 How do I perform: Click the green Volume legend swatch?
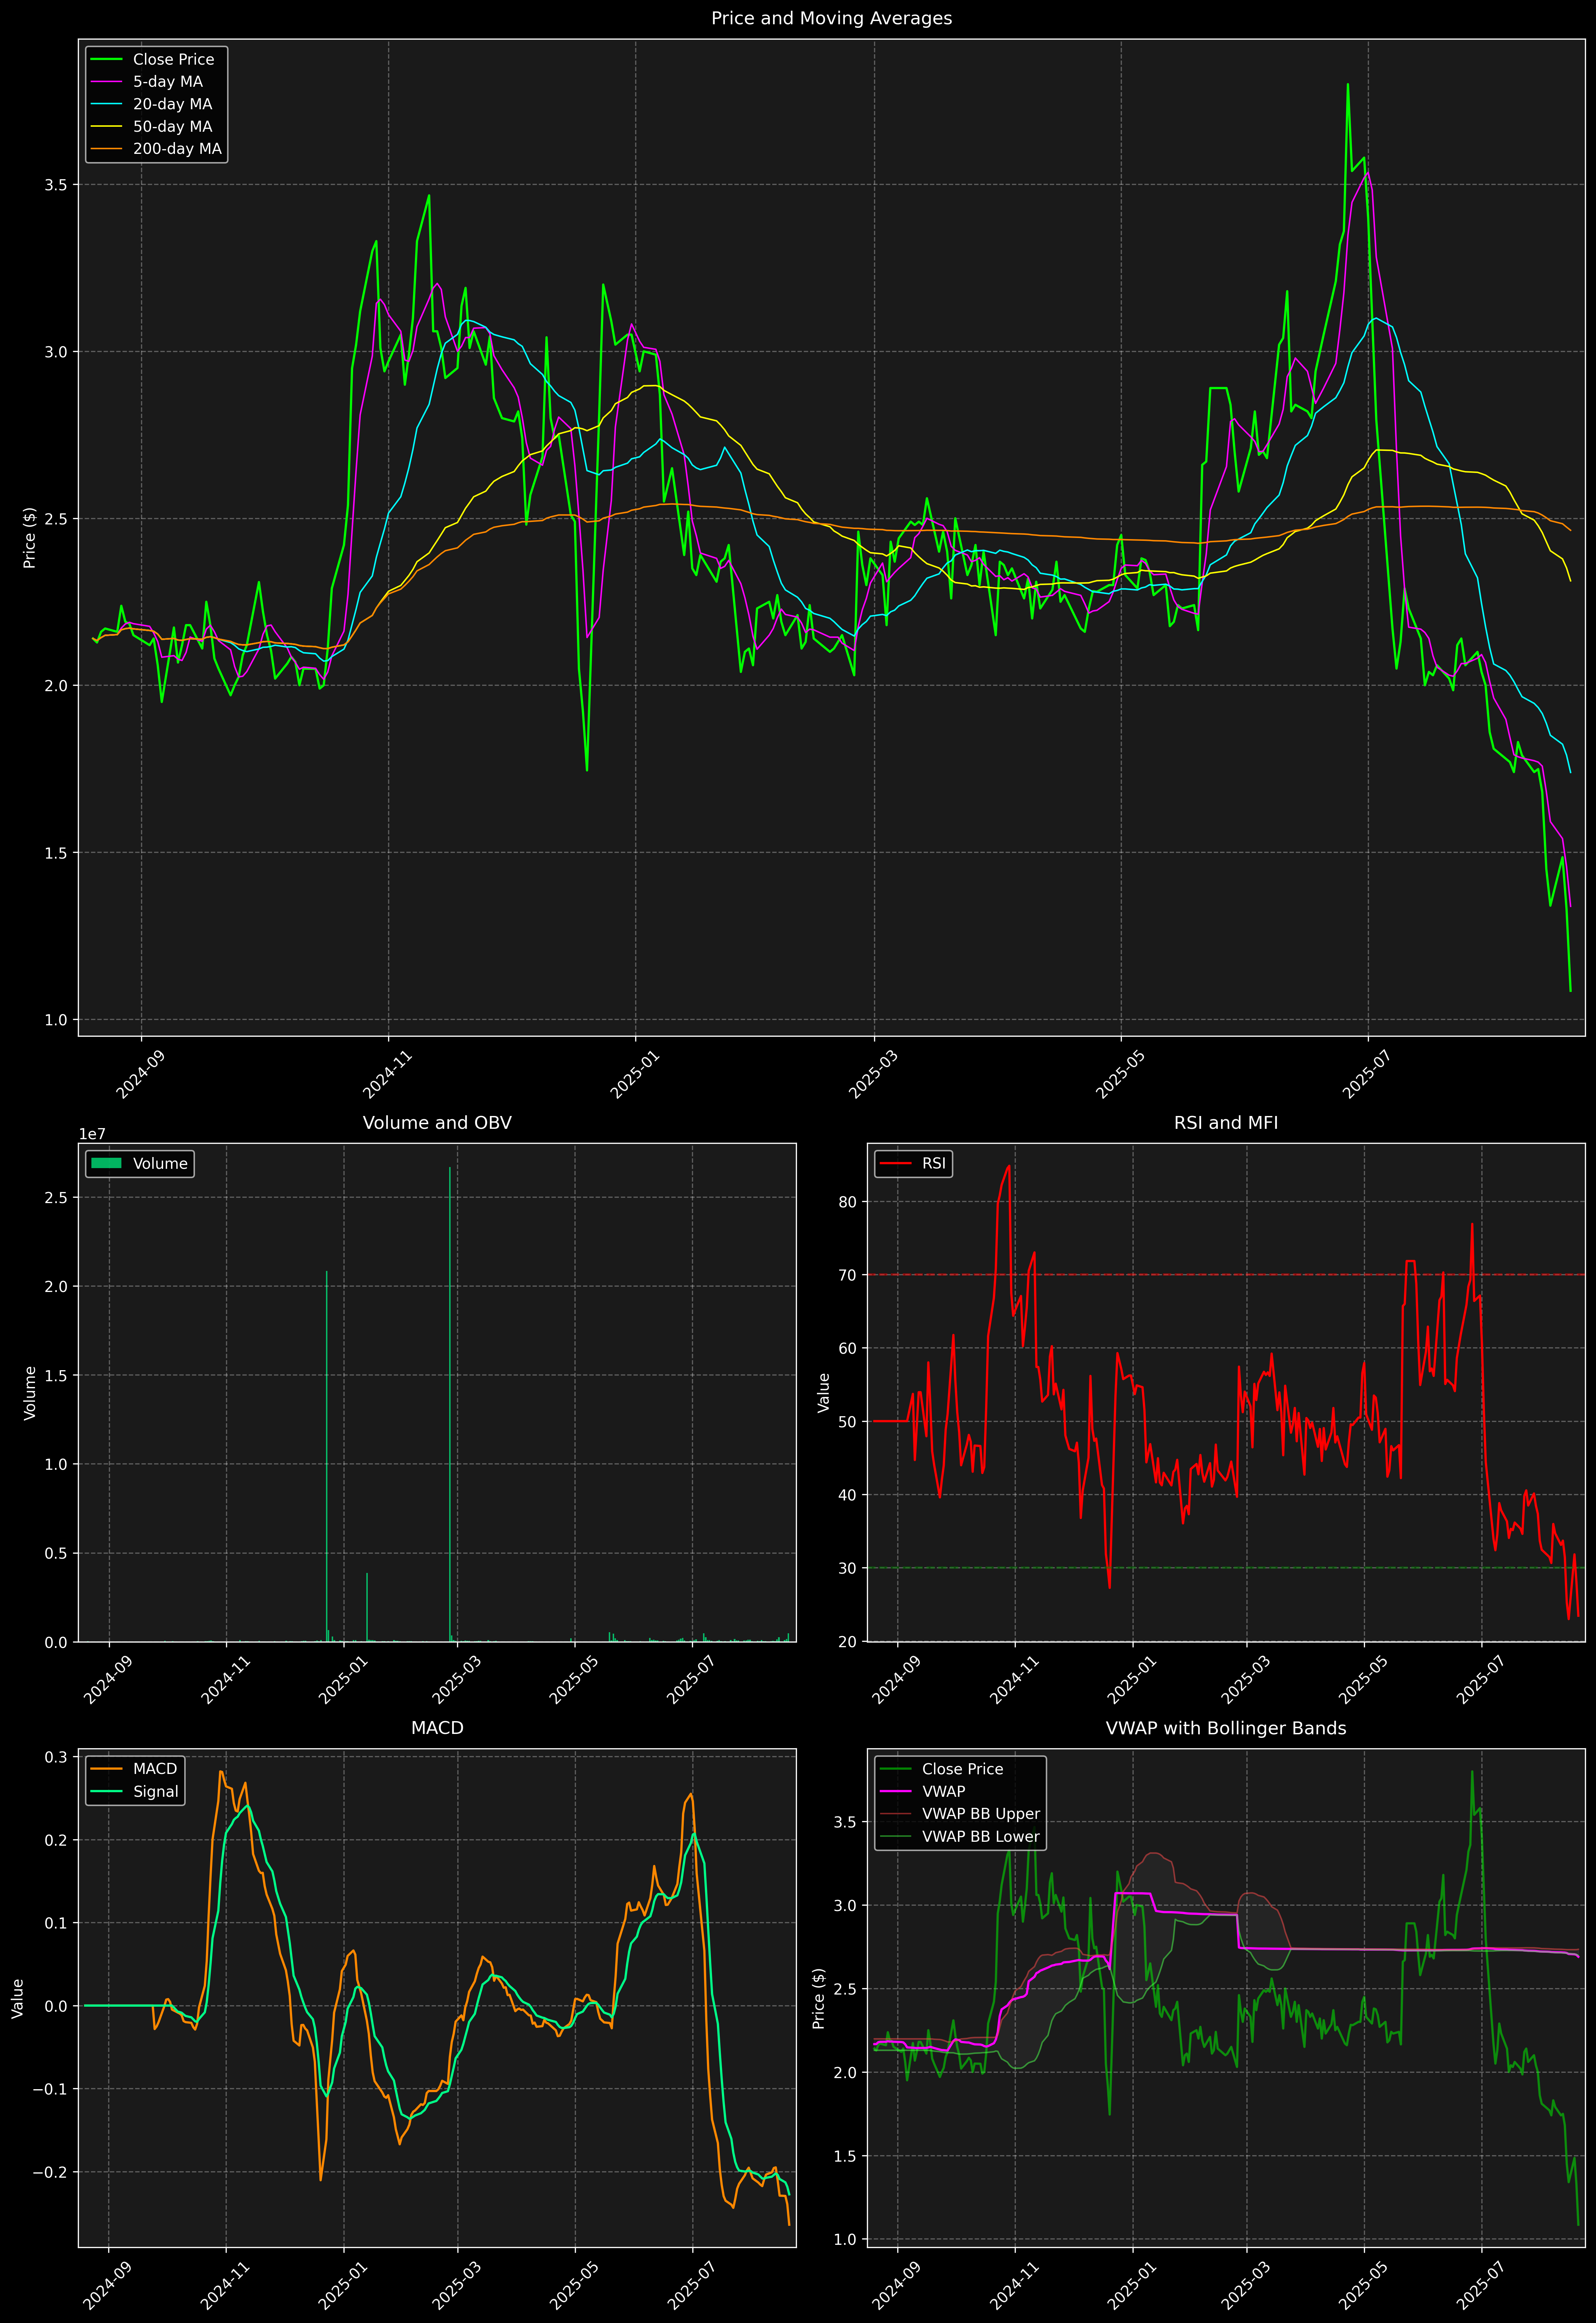coord(106,1163)
